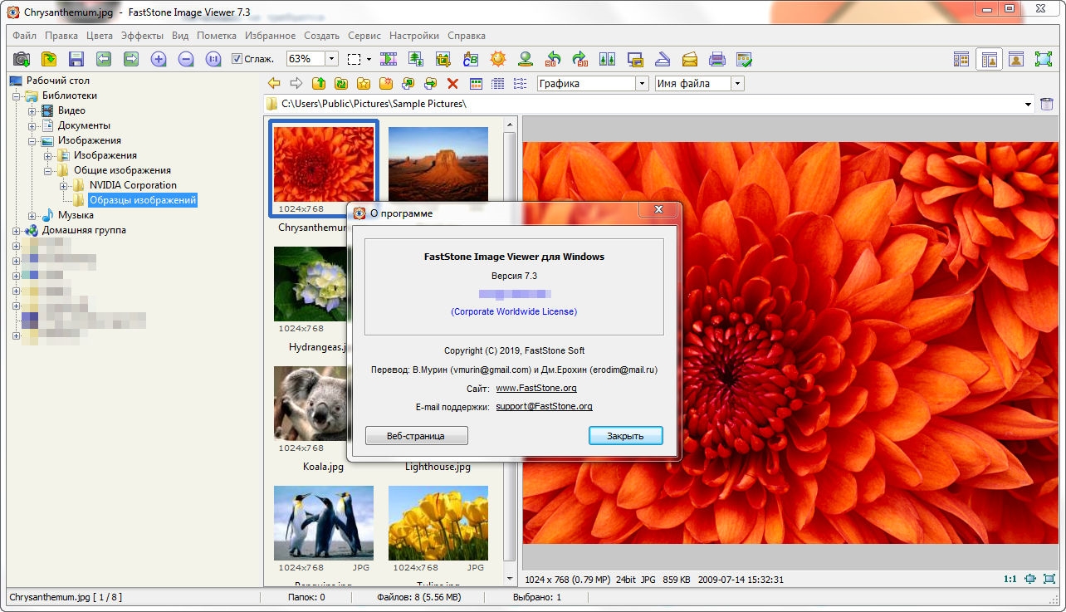
Task: Open settings icon with green checkmark
Action: pos(745,59)
